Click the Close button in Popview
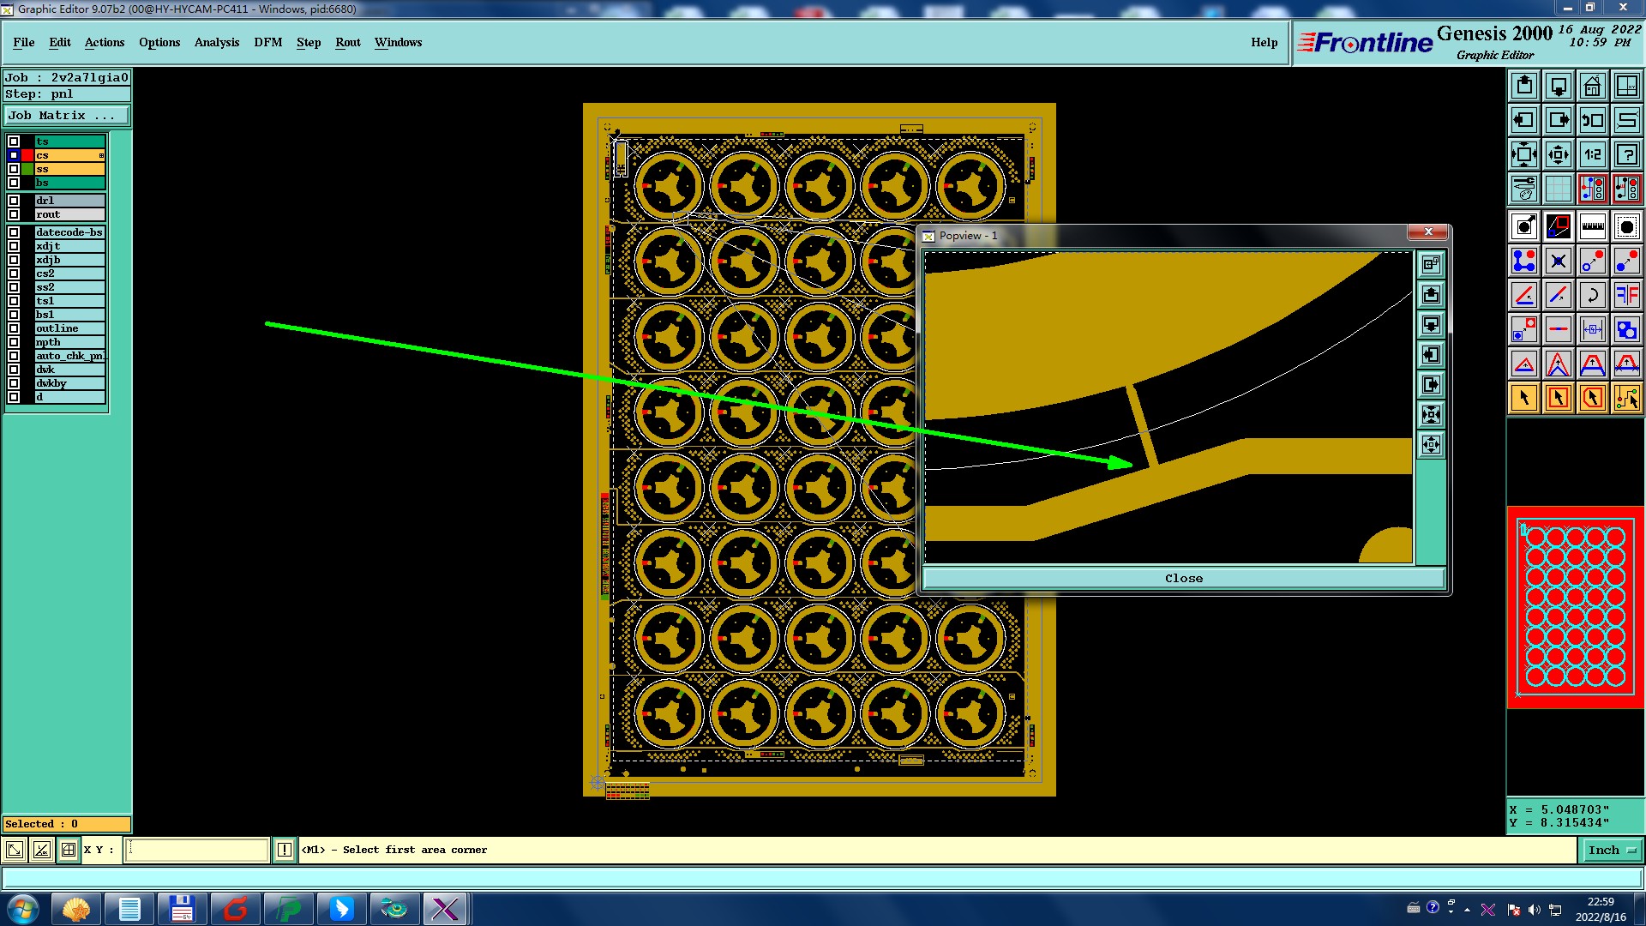 point(1183,579)
